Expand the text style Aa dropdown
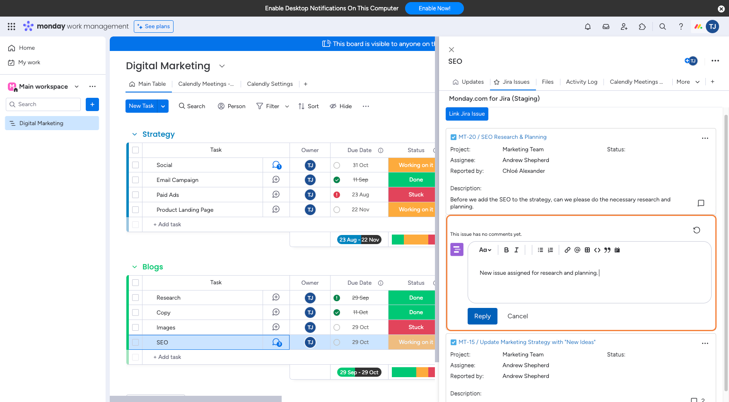Screen dimensions: 729x402 click(x=485, y=250)
